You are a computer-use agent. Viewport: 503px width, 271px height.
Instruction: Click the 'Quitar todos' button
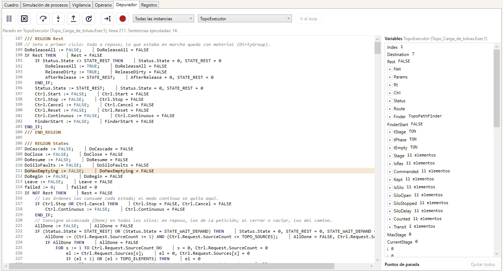[483, 264]
